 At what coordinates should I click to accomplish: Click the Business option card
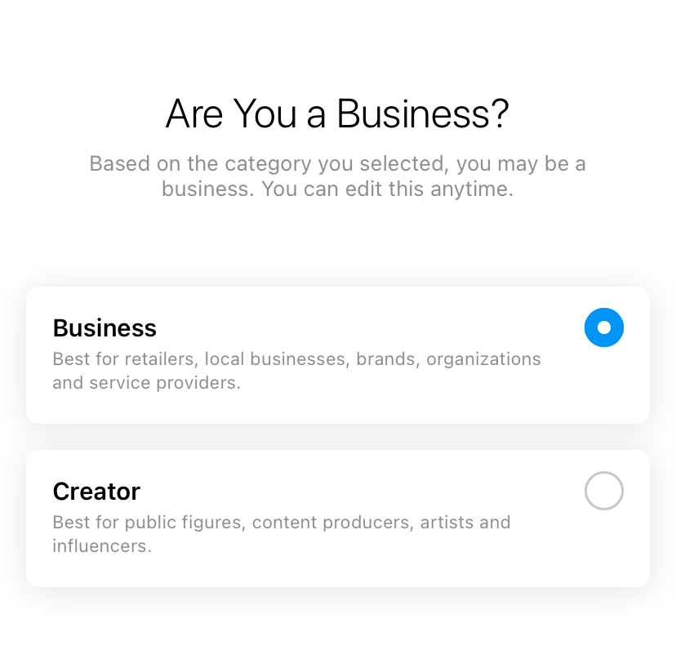[337, 354]
